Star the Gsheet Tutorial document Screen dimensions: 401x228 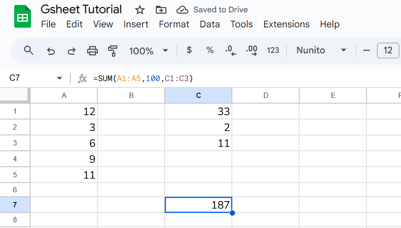pos(139,10)
